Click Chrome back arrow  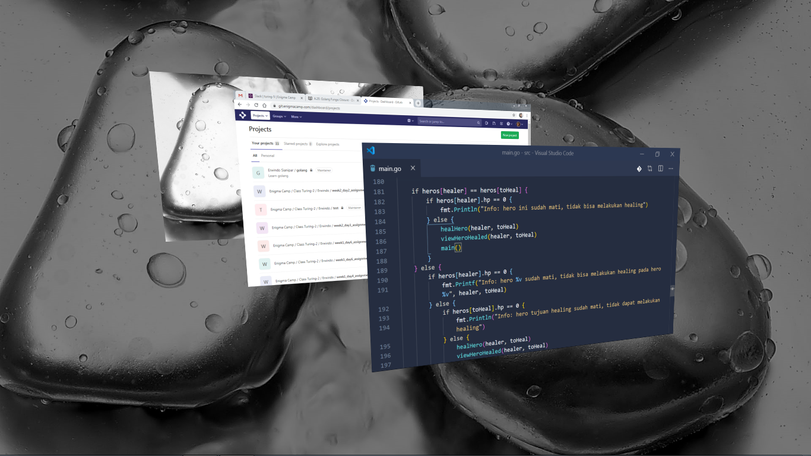click(240, 104)
